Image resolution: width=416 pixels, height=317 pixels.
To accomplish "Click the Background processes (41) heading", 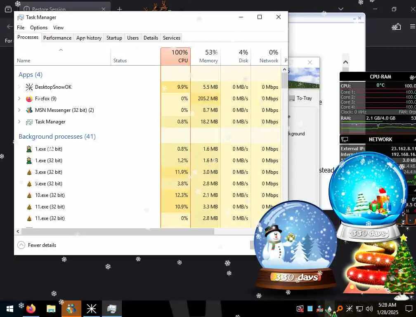I will point(57,137).
